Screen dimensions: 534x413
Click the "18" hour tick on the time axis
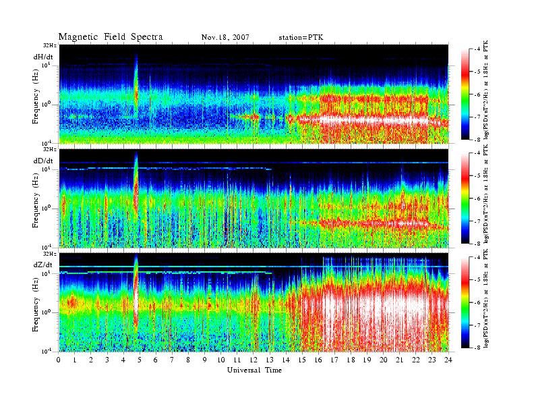click(351, 360)
